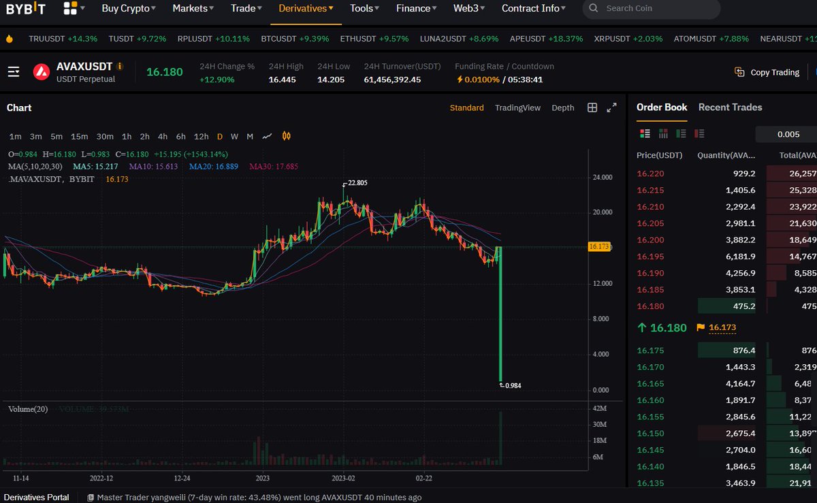Expand the Finance menu

[x=417, y=8]
